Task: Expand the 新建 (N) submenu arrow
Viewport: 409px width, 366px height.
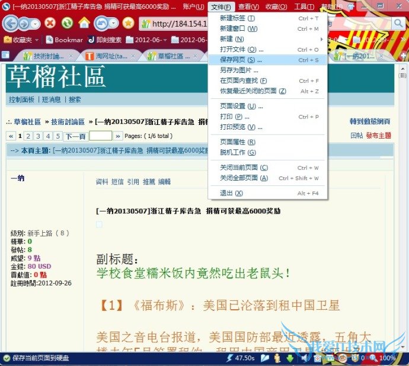Action: (322, 39)
